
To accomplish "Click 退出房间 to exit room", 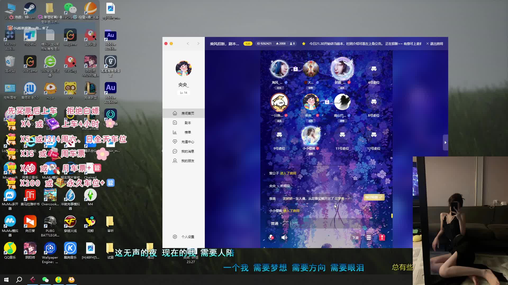I will (434, 44).
